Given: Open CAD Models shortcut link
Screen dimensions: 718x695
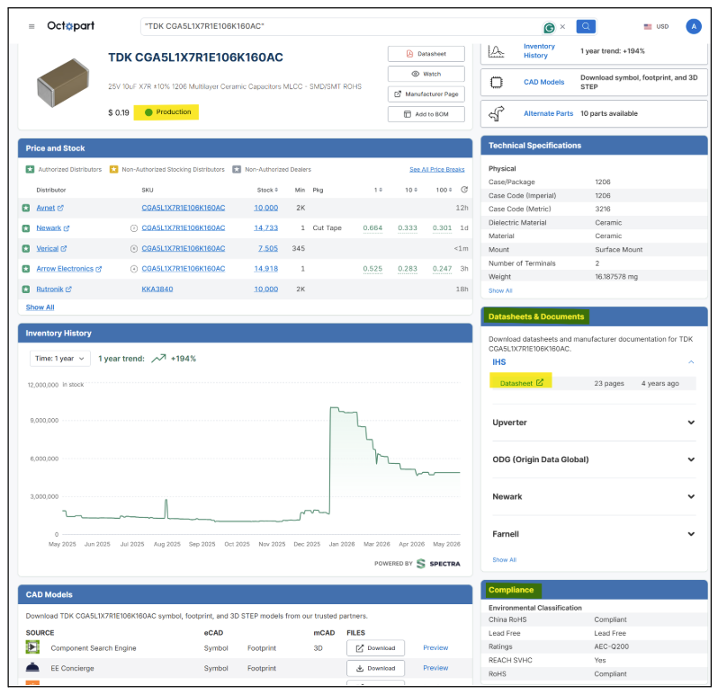Looking at the screenshot, I should pos(543,82).
